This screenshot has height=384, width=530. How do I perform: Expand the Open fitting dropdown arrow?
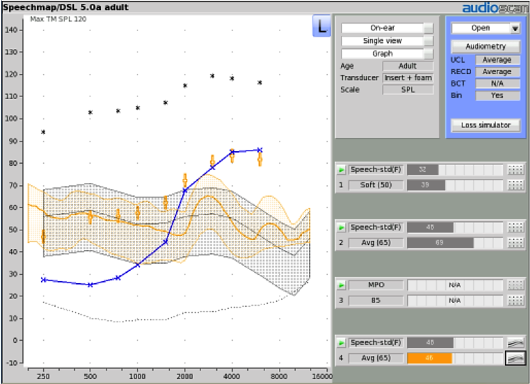click(515, 29)
